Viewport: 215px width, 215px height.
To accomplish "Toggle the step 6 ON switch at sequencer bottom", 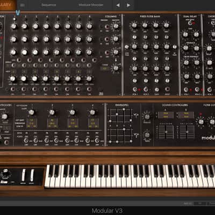I will [67, 89].
